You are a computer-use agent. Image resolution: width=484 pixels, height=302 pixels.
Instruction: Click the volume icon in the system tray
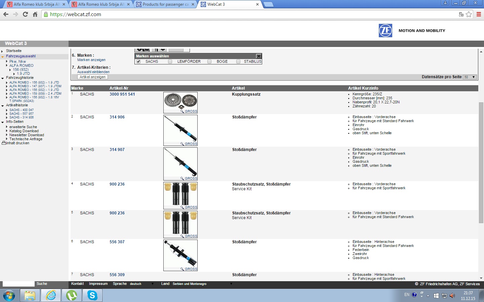(452, 296)
